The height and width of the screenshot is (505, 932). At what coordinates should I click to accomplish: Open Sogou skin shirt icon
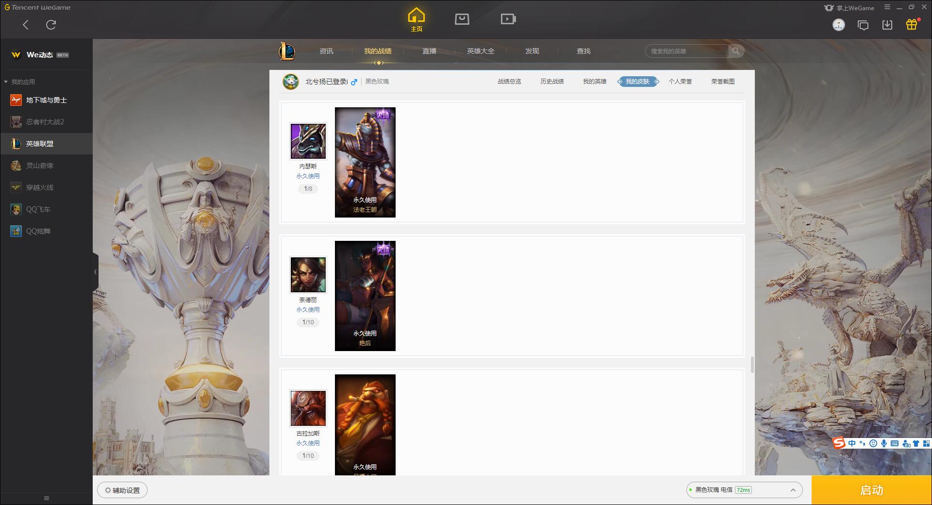[x=916, y=443]
